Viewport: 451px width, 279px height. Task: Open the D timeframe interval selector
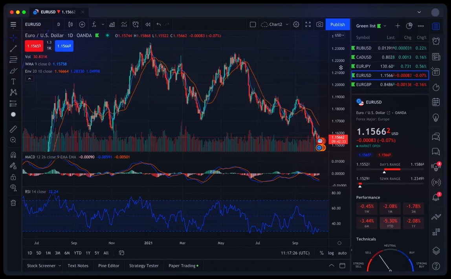(59, 24)
